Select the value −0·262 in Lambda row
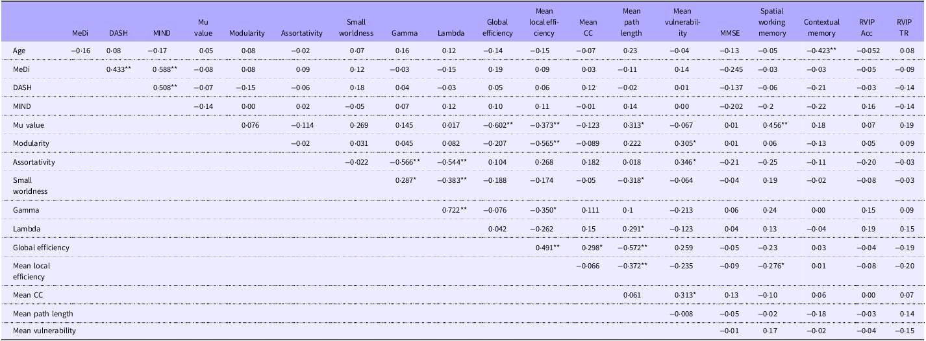Image resolution: width=926 pixels, height=341 pixels. pos(542,229)
